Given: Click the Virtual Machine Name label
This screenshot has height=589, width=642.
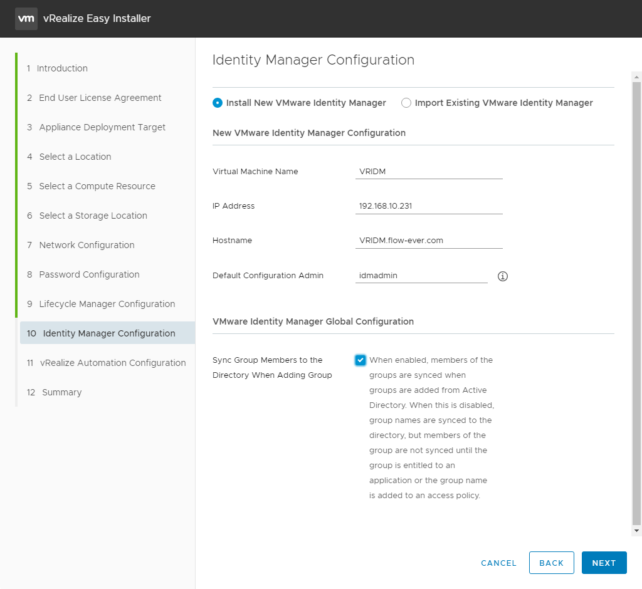Looking at the screenshot, I should (x=255, y=172).
